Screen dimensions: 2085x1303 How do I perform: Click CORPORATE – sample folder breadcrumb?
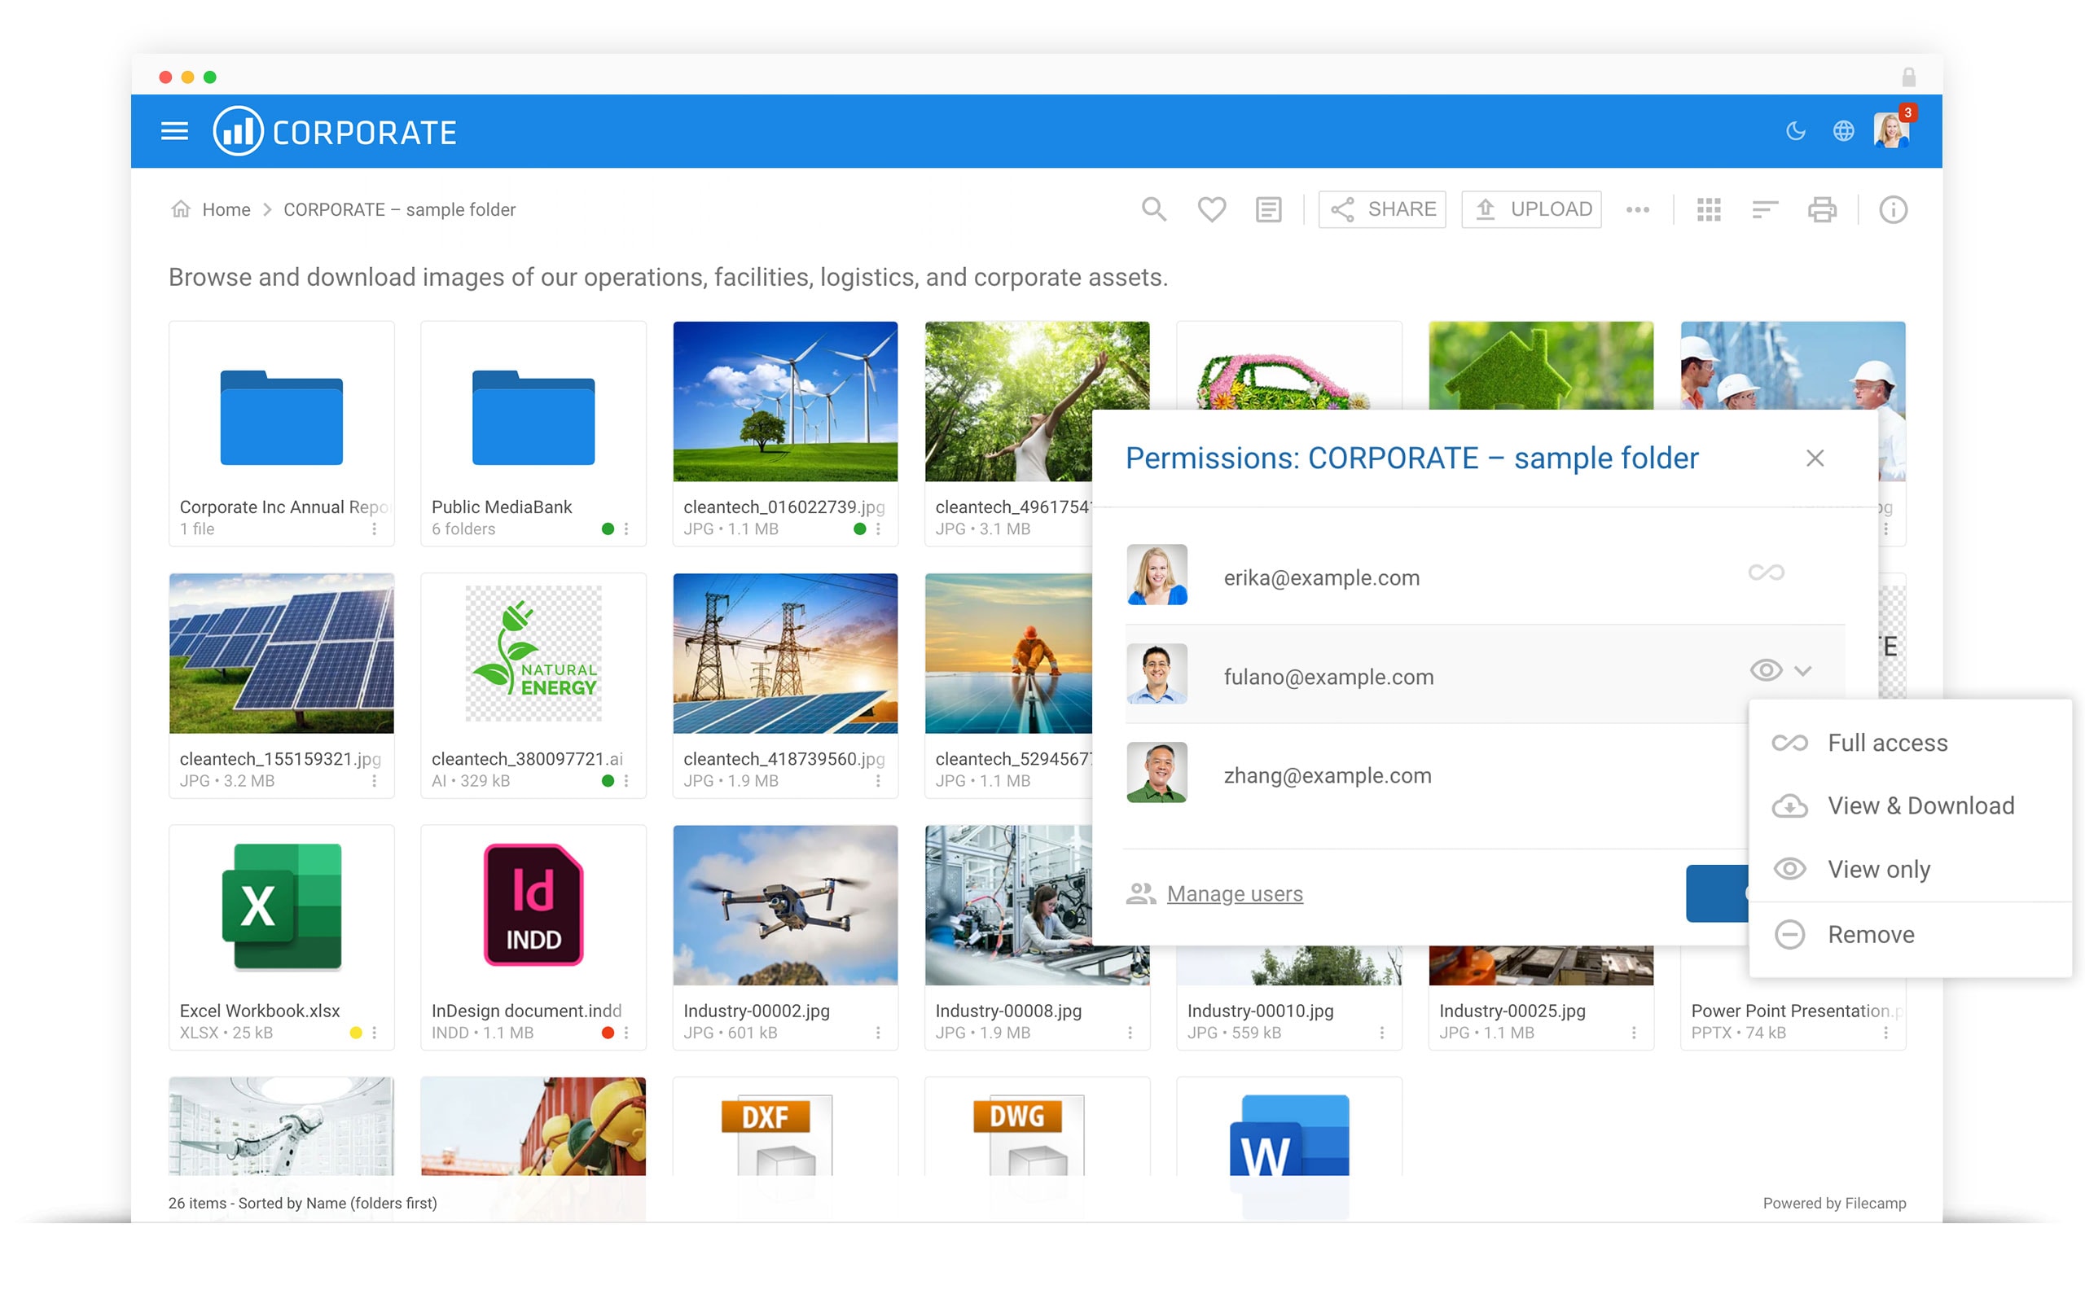coord(399,209)
